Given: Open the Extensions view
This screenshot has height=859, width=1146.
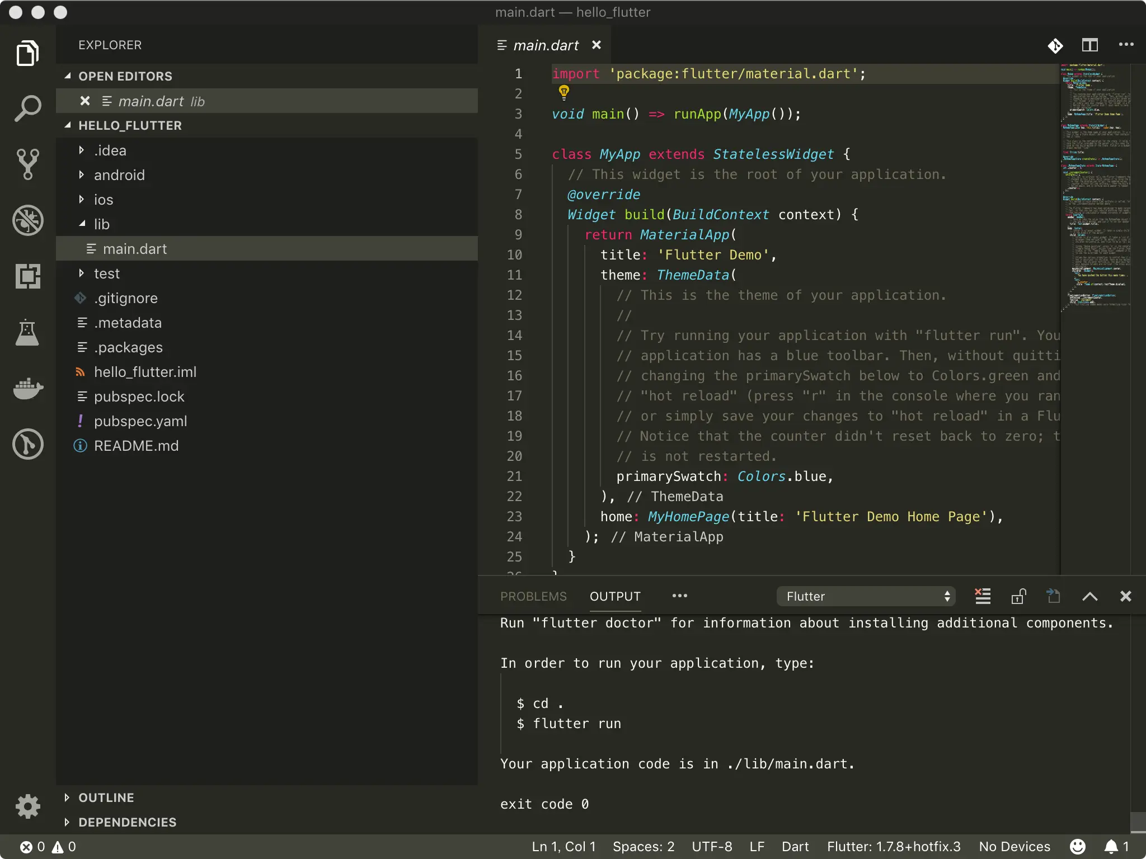Looking at the screenshot, I should (x=27, y=276).
